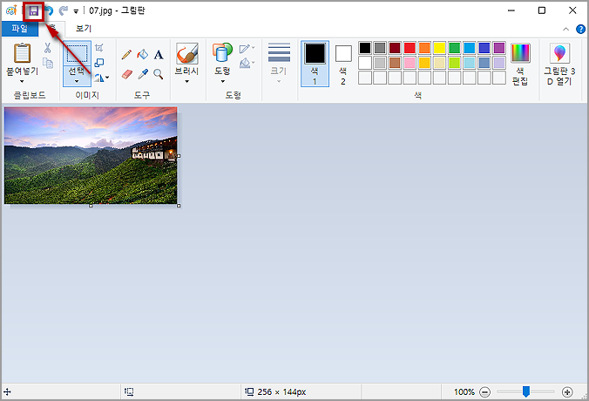Click the canvas bottom-right resize handle
The width and height of the screenshot is (589, 401).
tap(179, 206)
